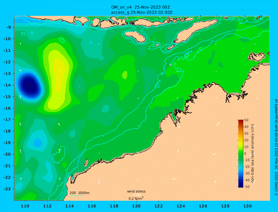Viewport: 278px width, 212px height.
Task: Click the latitude axis label -16
Action: click(7, 108)
